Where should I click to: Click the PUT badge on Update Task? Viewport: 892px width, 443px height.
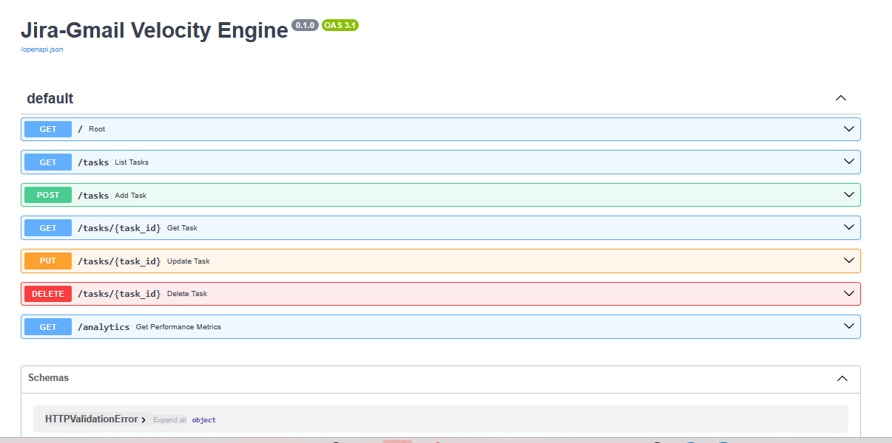tap(47, 260)
